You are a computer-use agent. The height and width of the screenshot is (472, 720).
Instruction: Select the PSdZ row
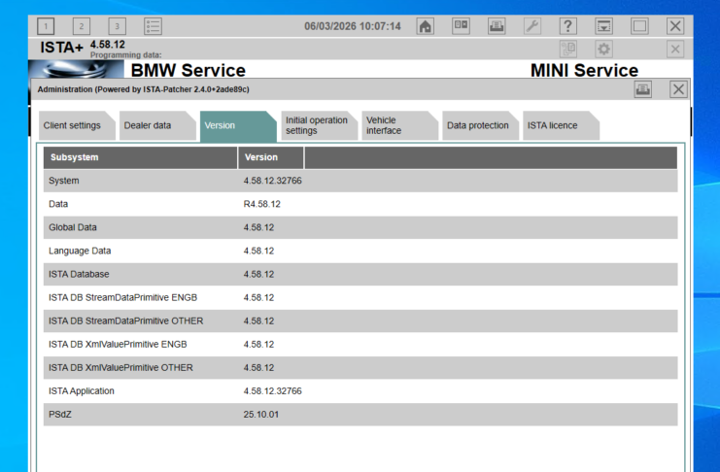[360, 415]
